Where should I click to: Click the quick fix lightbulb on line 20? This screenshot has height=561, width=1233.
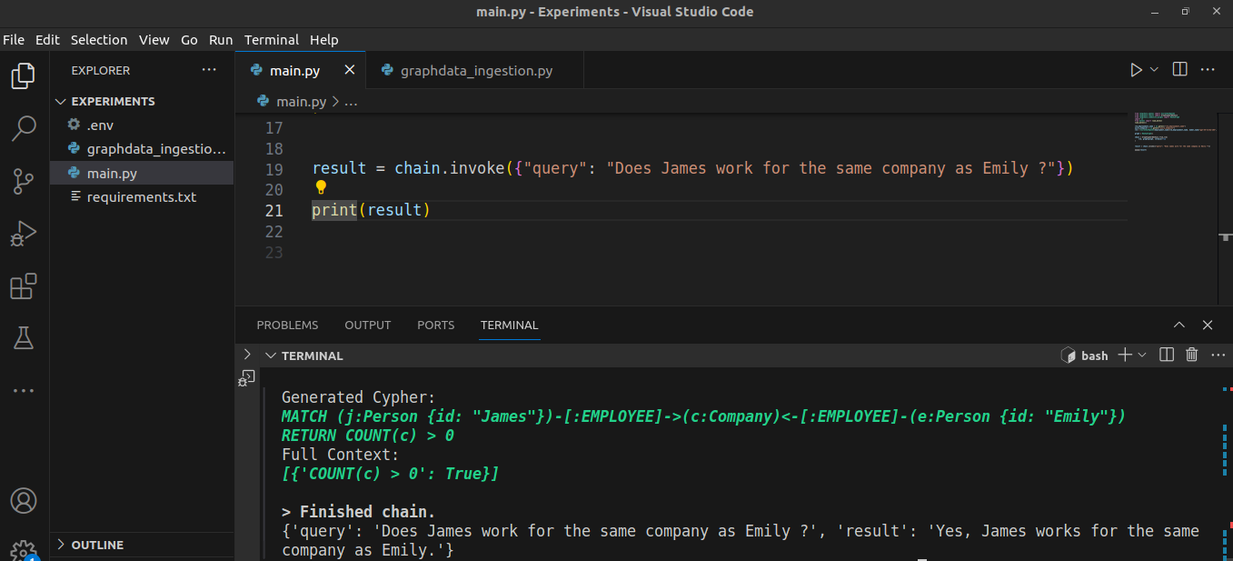pos(320,188)
